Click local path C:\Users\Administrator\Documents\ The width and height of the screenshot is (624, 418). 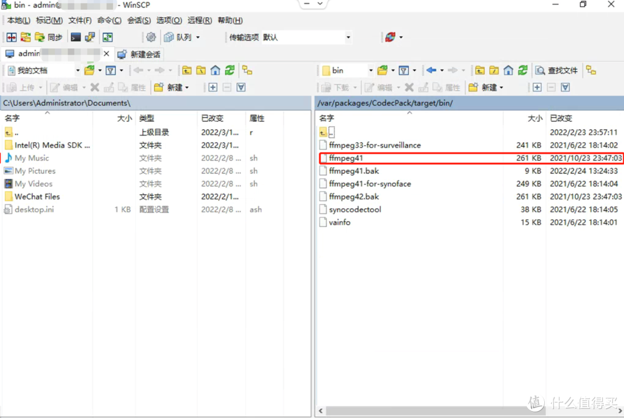[67, 103]
